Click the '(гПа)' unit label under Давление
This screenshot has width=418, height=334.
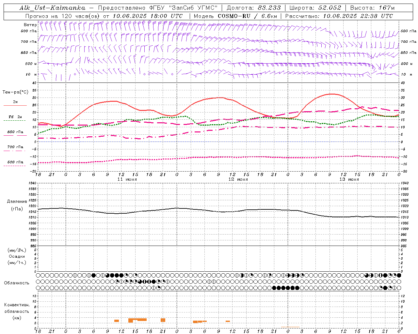coord(17,209)
